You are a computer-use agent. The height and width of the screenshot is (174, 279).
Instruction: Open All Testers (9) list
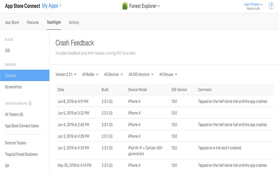14,114
